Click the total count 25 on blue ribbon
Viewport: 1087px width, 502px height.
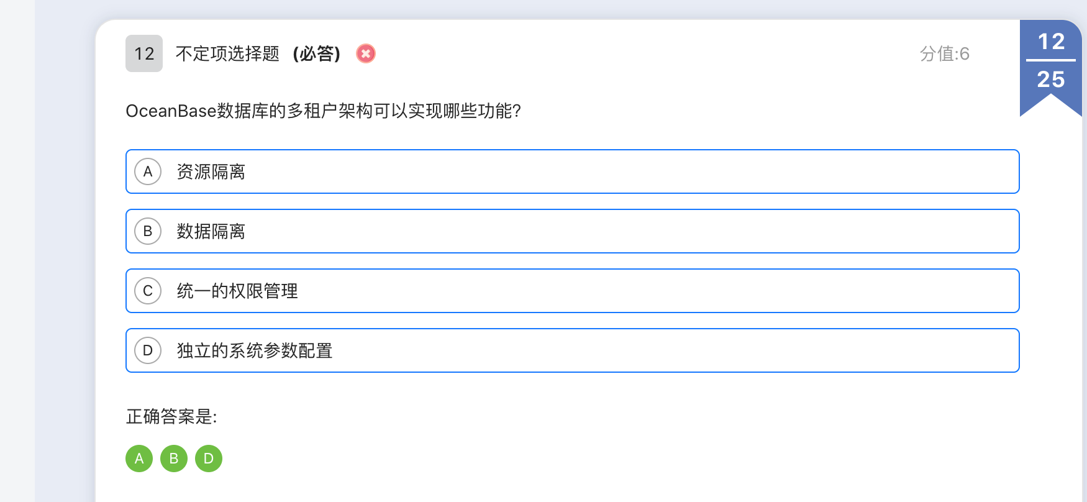click(x=1051, y=80)
